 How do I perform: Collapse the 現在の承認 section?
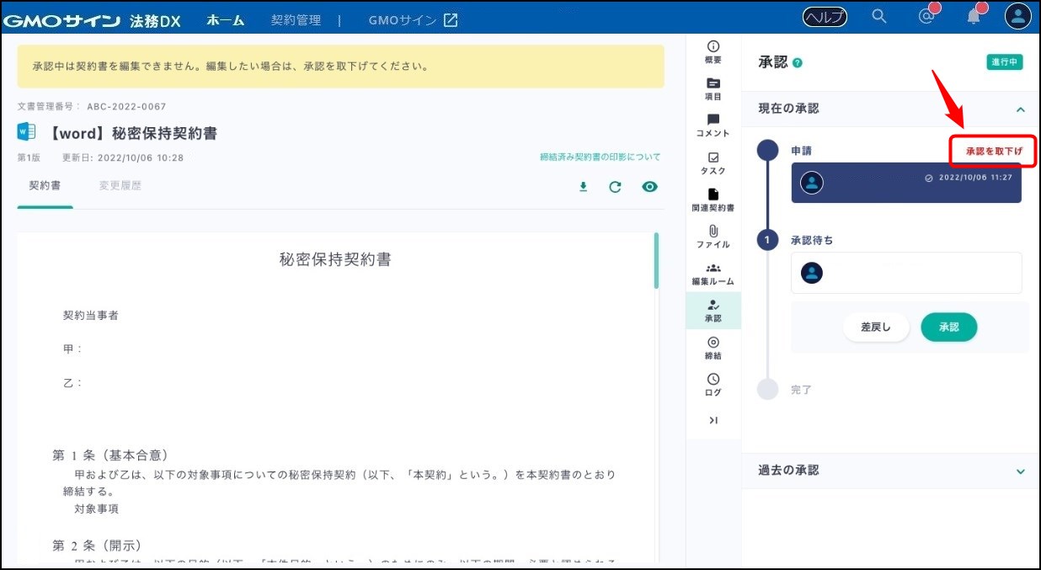tap(1021, 109)
